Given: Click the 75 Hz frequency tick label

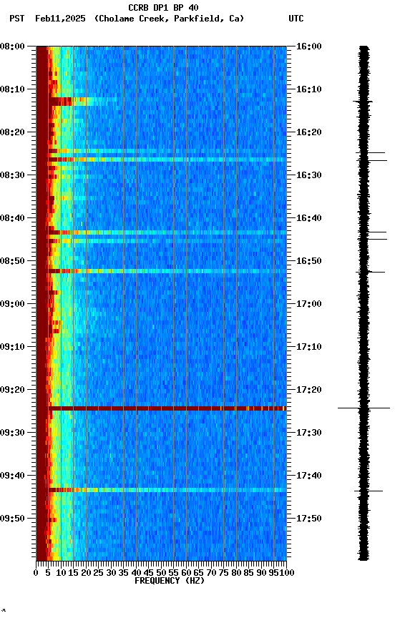Looking at the screenshot, I should click(223, 574).
